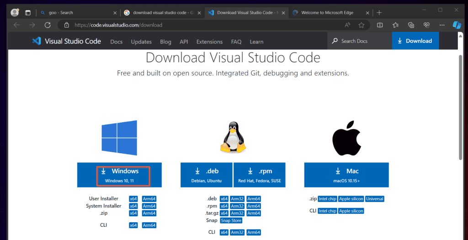The width and height of the screenshot is (468, 240).
Task: Close the download visual studio code tab
Action: (x=199, y=13)
